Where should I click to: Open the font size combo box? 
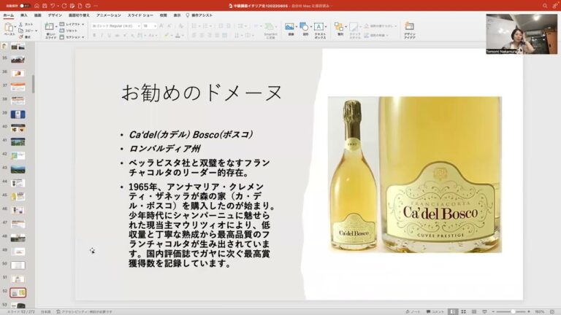[x=150, y=26]
